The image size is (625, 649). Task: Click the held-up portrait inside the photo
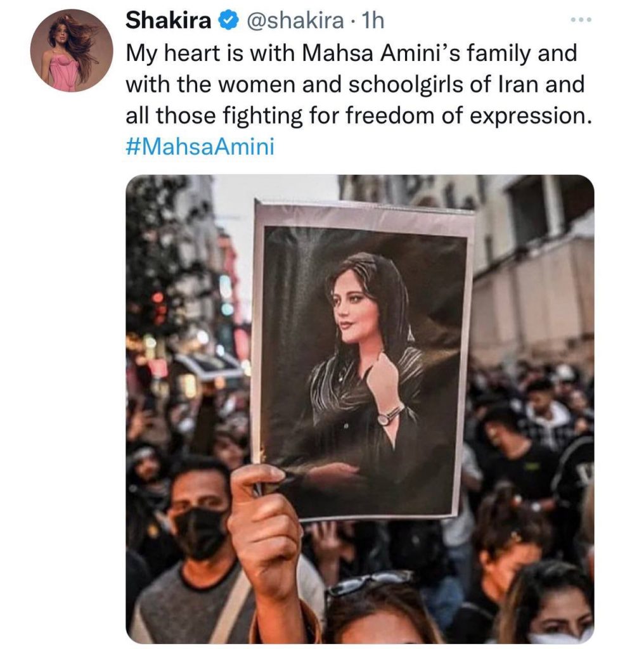362,360
